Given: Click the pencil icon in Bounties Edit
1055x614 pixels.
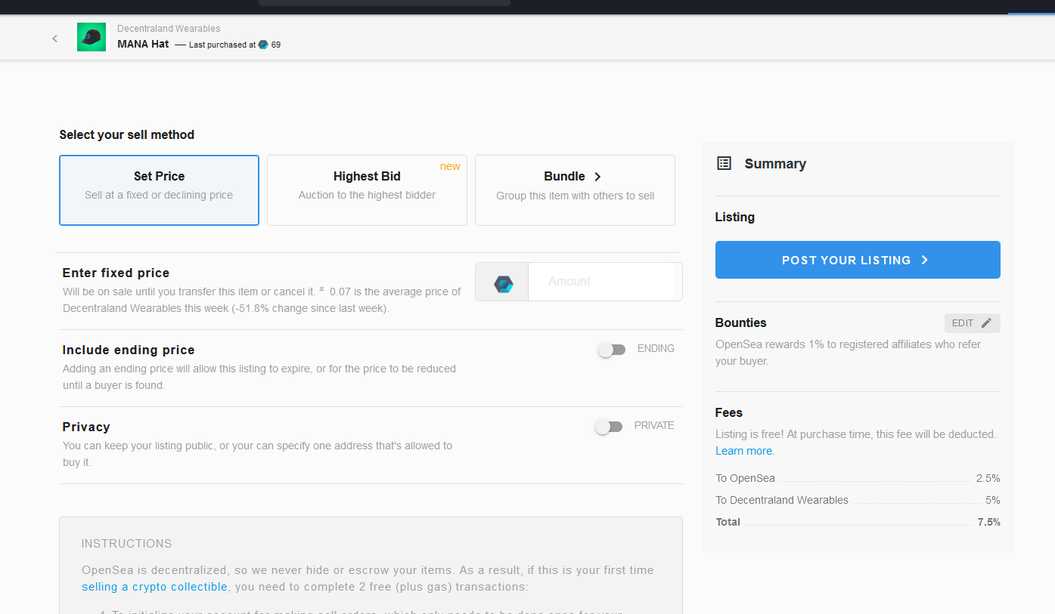Looking at the screenshot, I should (985, 323).
